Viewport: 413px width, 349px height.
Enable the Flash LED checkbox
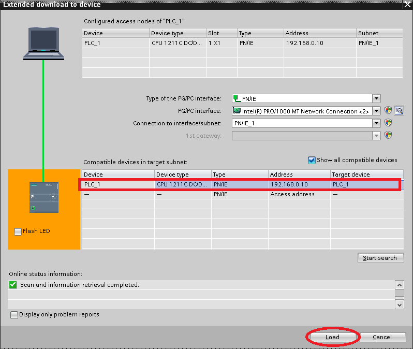[x=18, y=231]
